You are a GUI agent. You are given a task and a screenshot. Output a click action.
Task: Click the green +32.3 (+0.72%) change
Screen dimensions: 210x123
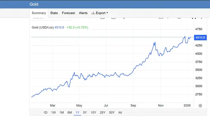pyautogui.click(x=77, y=28)
